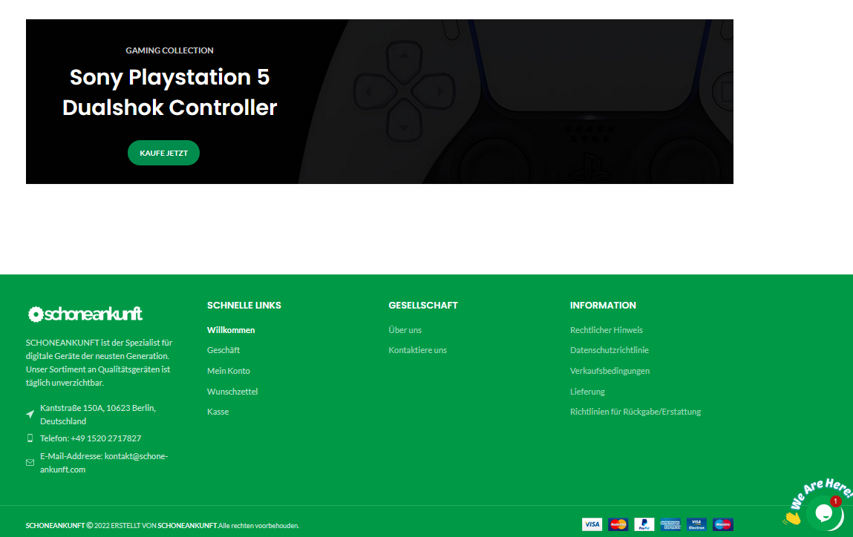The width and height of the screenshot is (853, 537).
Task: Click the Visa Electron payment icon
Action: tap(696, 524)
